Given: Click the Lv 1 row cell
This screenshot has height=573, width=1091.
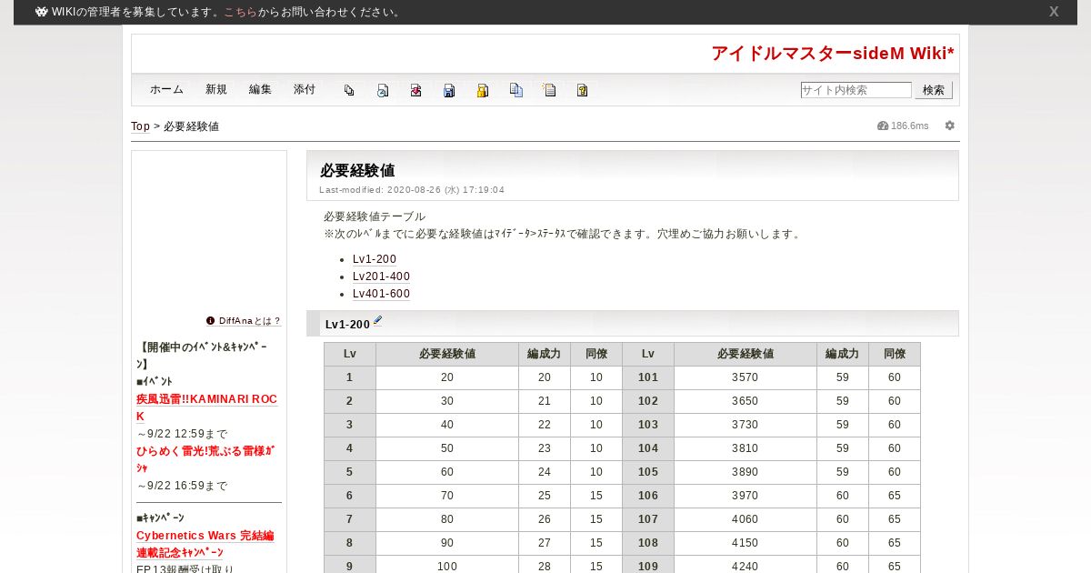Looking at the screenshot, I should [350, 377].
